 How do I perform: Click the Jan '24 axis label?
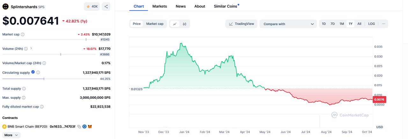(x=184, y=132)
